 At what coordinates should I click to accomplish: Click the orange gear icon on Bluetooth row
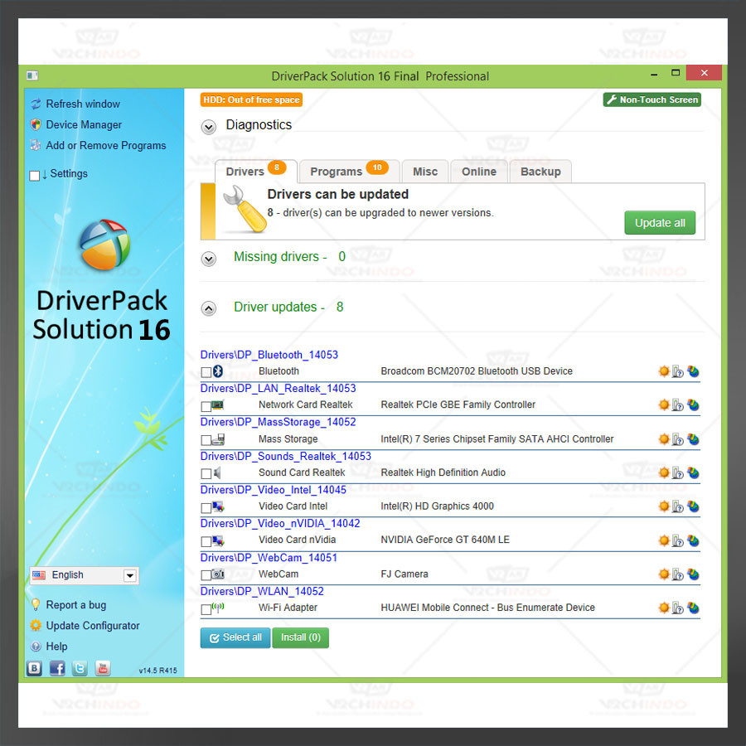(663, 371)
